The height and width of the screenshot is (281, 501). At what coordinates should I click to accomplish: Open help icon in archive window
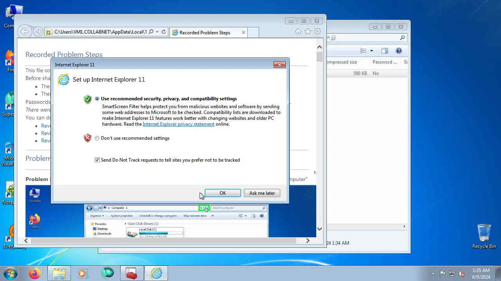click(x=399, y=51)
